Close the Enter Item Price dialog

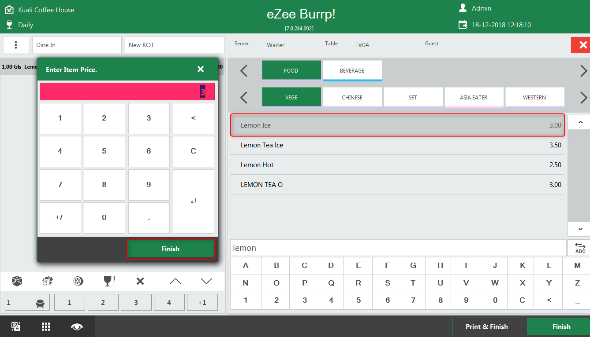201,69
